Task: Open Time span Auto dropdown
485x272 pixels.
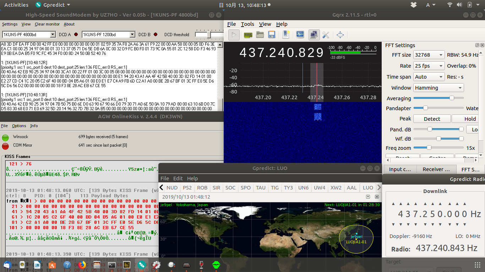Action: pos(429,77)
